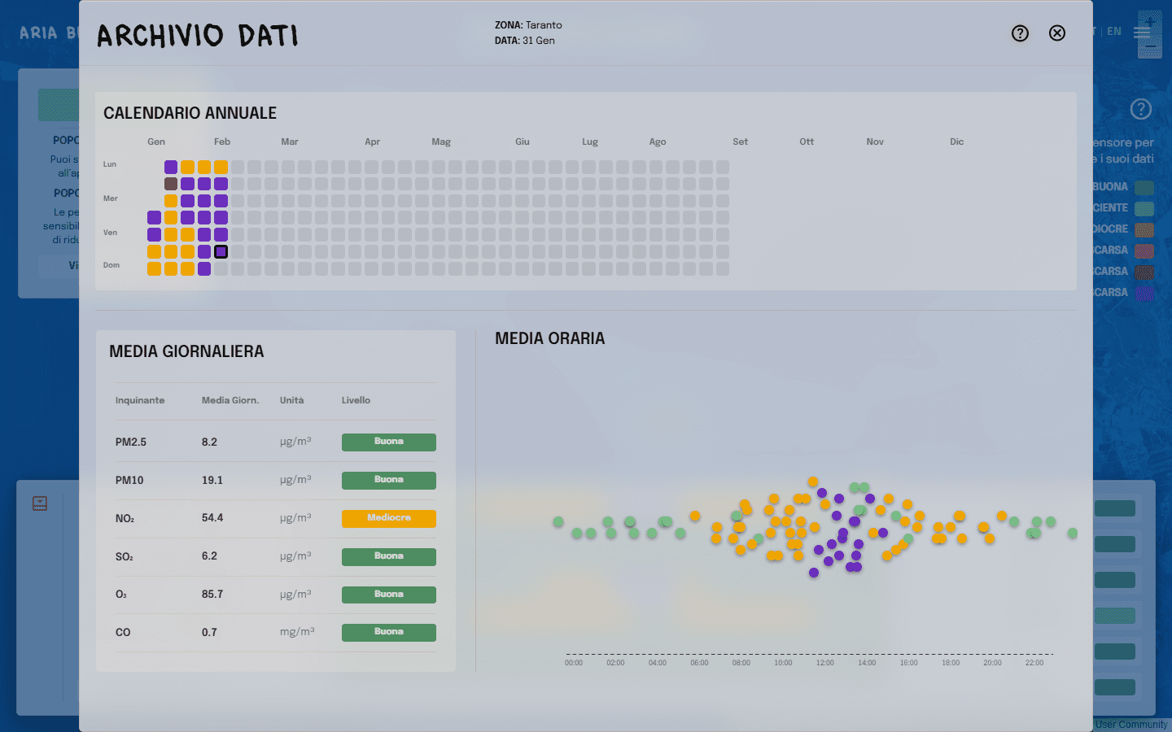Click the Buona badge in the PM2.5 row
Viewport: 1172px width, 732px height.
(x=389, y=442)
